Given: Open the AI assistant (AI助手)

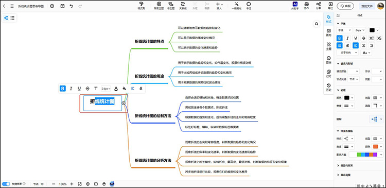Looking at the screenshot, I should tap(295, 6).
